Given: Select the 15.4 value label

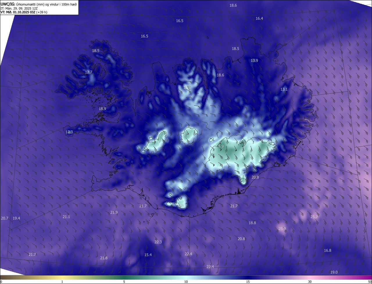Looking at the screenshot, I should [148, 255].
